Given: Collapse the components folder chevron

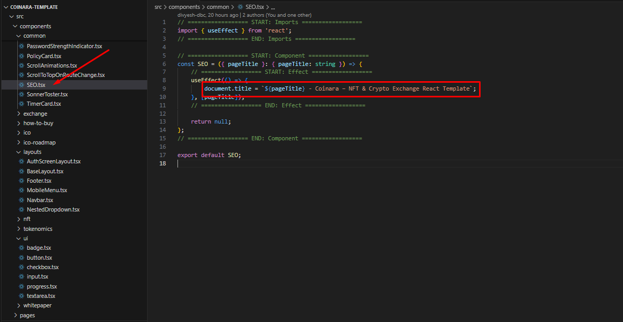Looking at the screenshot, I should tap(15, 26).
